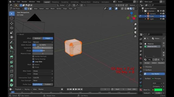Viewport: 174px width, 97px height.
Task: Choose the Bevel tool in toolbar
Action: click(12, 67)
